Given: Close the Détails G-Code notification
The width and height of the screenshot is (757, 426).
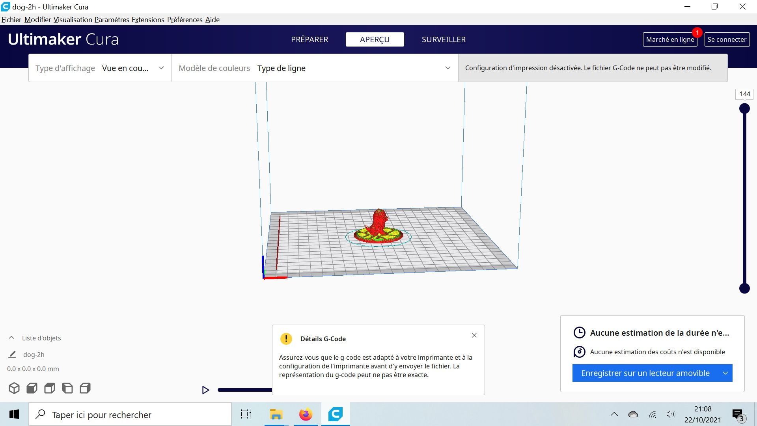Looking at the screenshot, I should click(x=474, y=335).
